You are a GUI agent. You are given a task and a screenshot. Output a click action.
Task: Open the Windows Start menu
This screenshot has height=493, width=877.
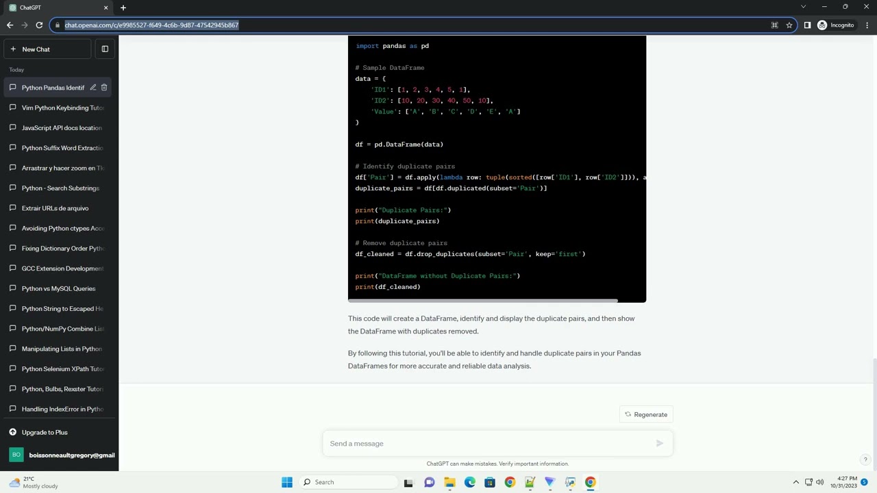tap(287, 482)
